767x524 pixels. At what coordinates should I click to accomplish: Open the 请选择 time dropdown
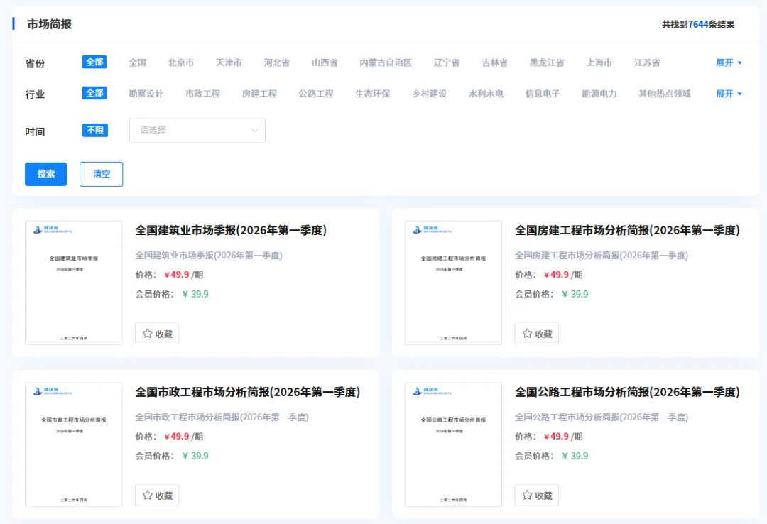[x=197, y=131]
